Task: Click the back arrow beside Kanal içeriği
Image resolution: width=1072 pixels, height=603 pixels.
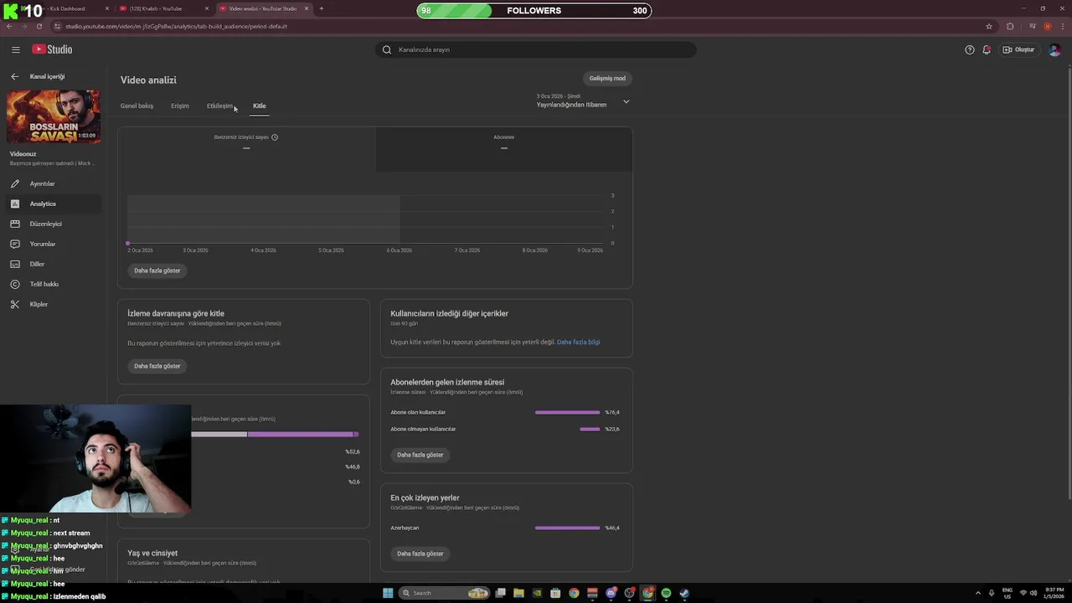Action: [x=14, y=76]
